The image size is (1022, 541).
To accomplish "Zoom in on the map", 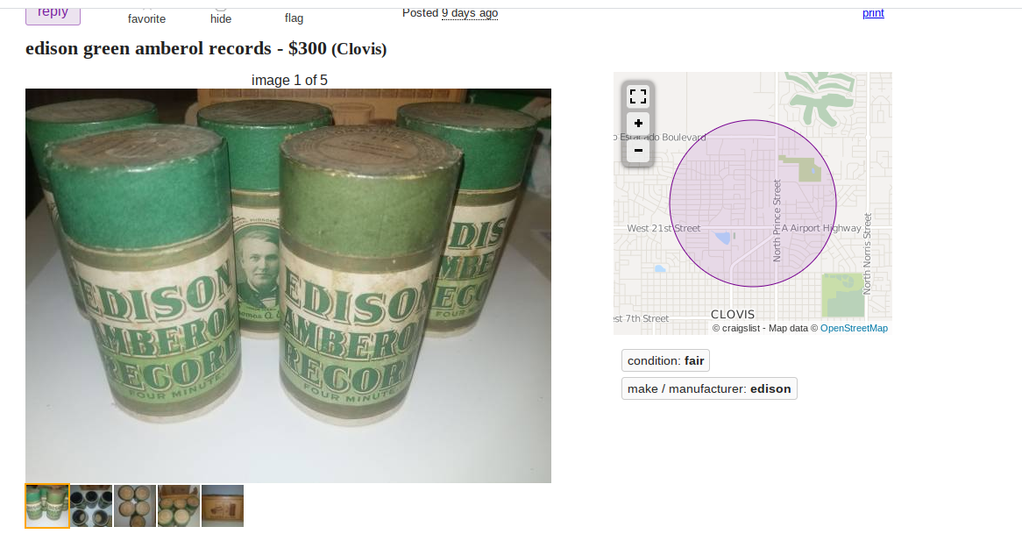I will tap(638, 123).
